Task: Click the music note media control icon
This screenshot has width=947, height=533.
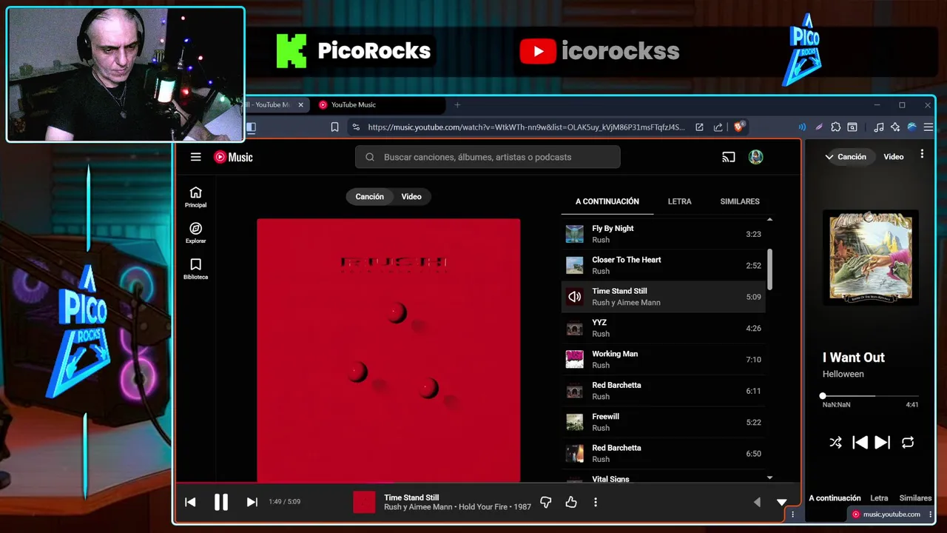Action: click(x=878, y=127)
